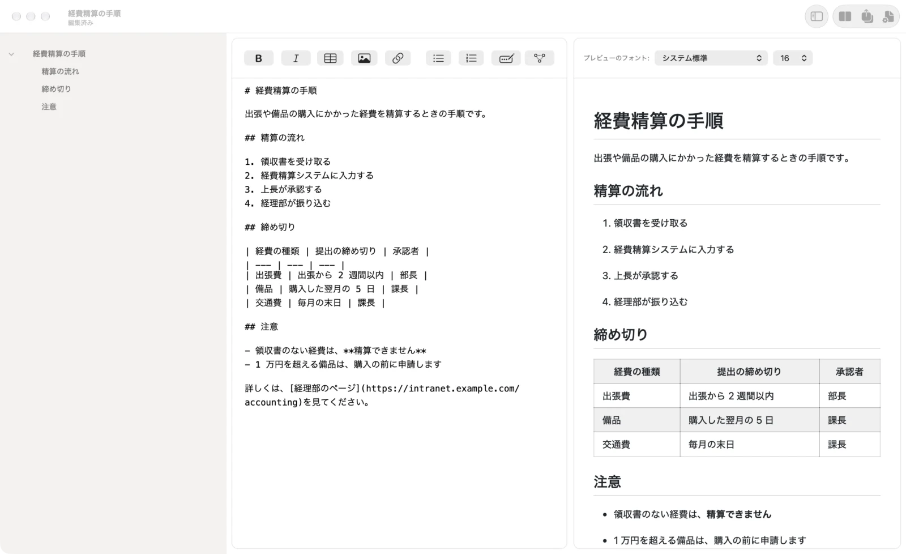906x554 pixels.
Task: Insert an image using the picture icon
Action: click(364, 58)
